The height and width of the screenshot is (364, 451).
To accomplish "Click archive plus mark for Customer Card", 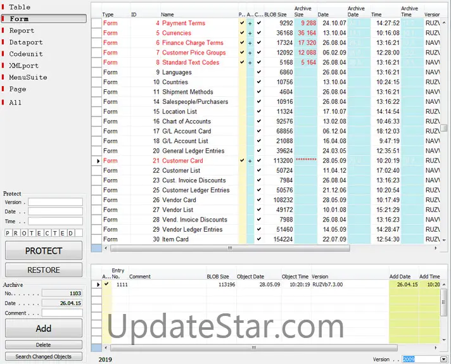I will click(250, 161).
